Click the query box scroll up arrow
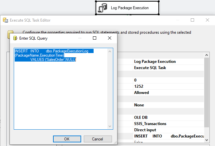Screen dimensions: 215x146 click(x=110, y=51)
